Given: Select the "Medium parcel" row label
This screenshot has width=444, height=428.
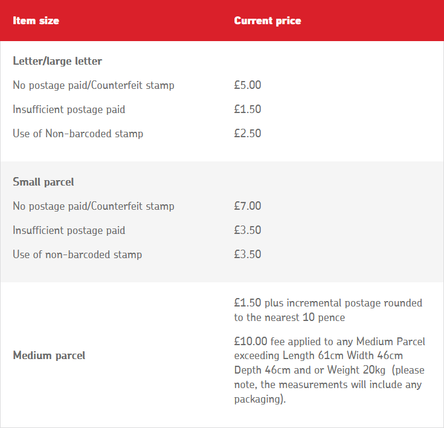Looking at the screenshot, I should tap(49, 355).
